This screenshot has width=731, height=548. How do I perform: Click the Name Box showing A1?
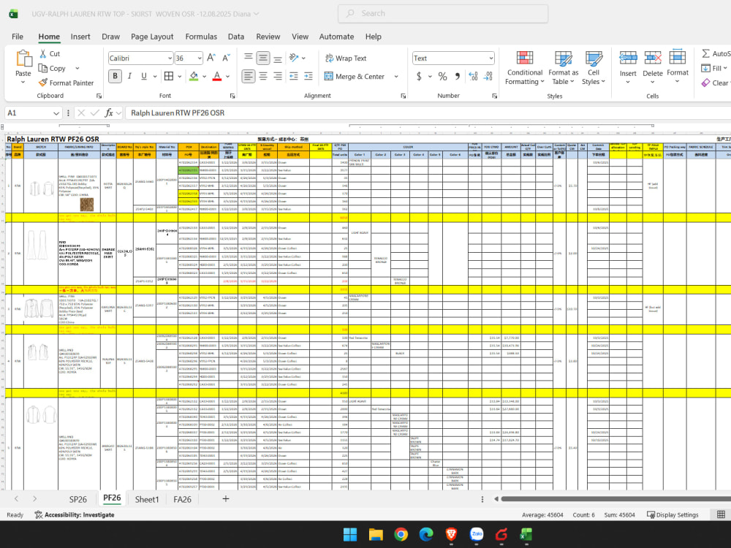tap(33, 113)
